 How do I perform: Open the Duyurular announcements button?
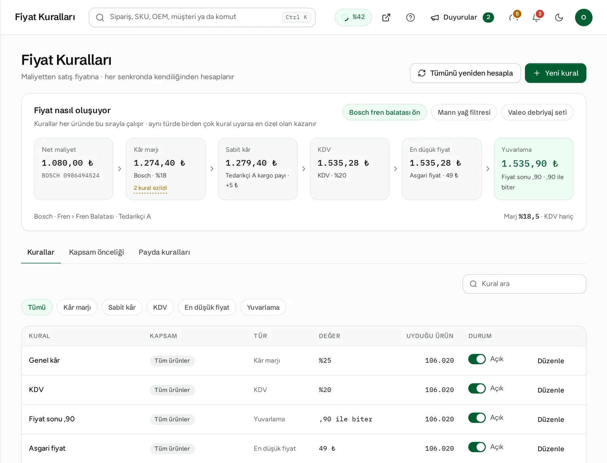coord(462,17)
